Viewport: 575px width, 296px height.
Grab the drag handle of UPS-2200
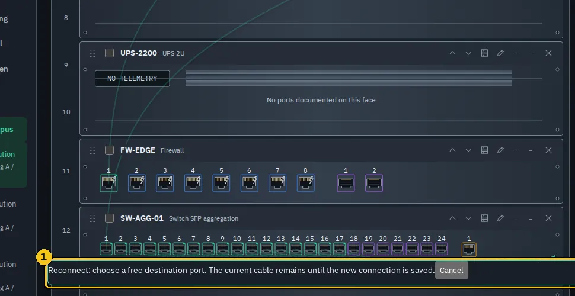pos(92,53)
